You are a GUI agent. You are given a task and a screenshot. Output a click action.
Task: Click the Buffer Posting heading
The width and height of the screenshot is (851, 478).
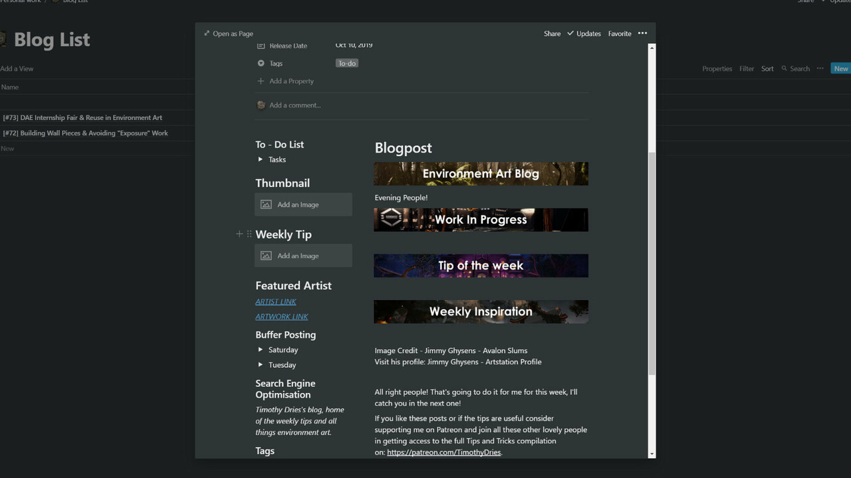[x=285, y=335]
